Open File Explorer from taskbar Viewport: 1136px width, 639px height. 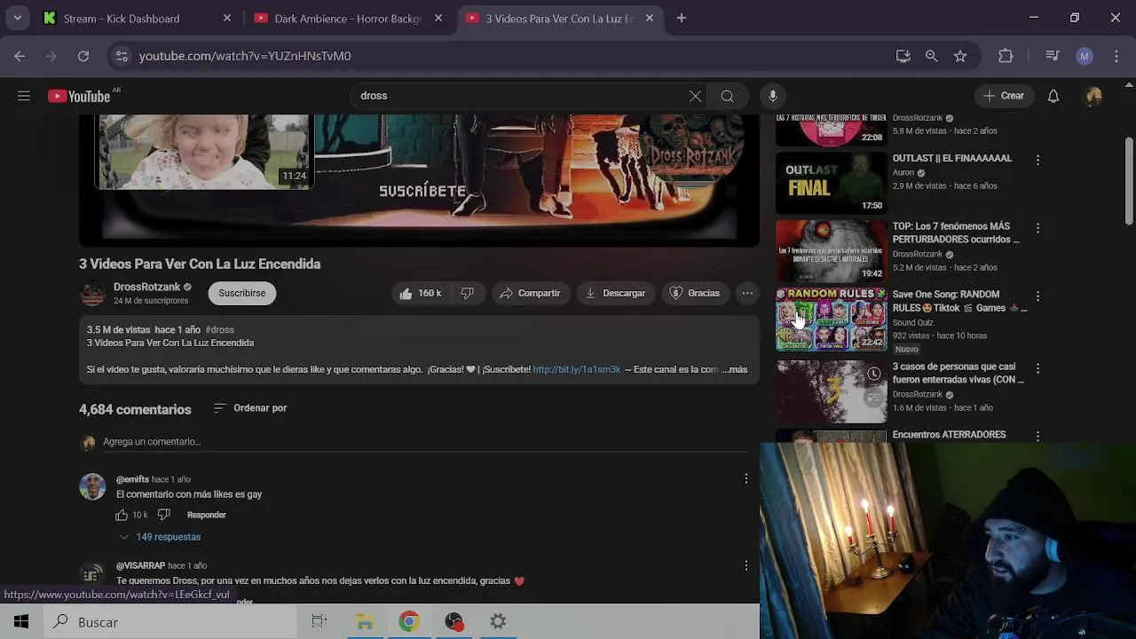(x=365, y=622)
